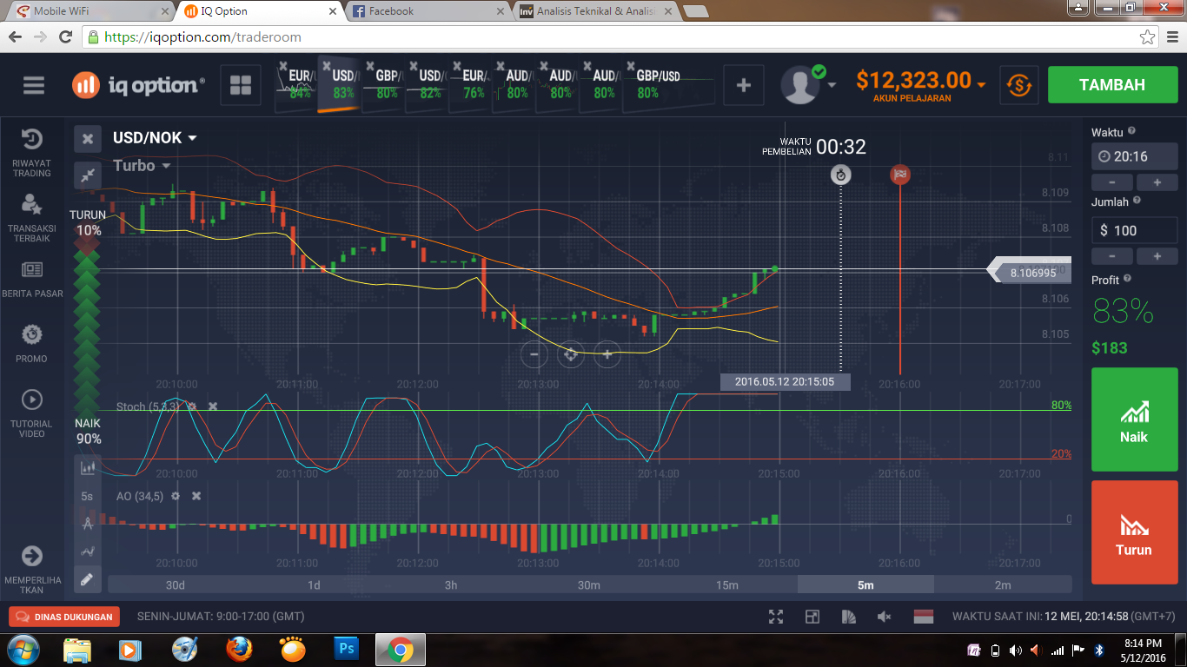The width and height of the screenshot is (1187, 667).
Task: Select the 3h chart range
Action: pyautogui.click(x=451, y=584)
